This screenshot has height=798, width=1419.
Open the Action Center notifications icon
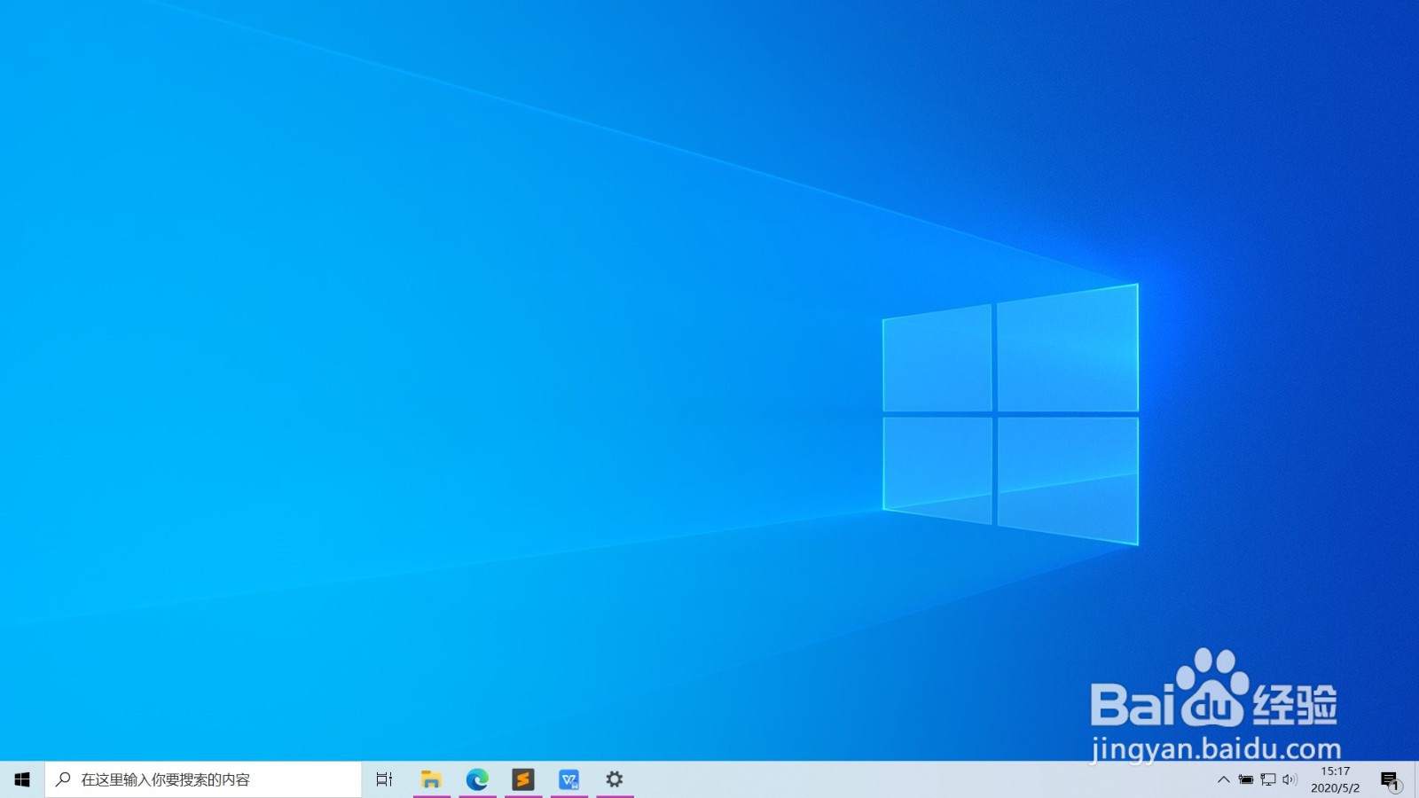[x=1390, y=779]
